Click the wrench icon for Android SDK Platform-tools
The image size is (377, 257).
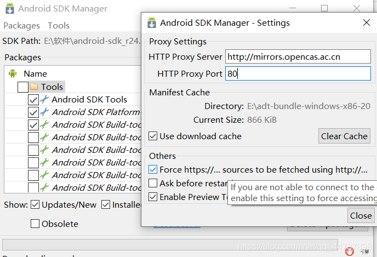(x=44, y=112)
